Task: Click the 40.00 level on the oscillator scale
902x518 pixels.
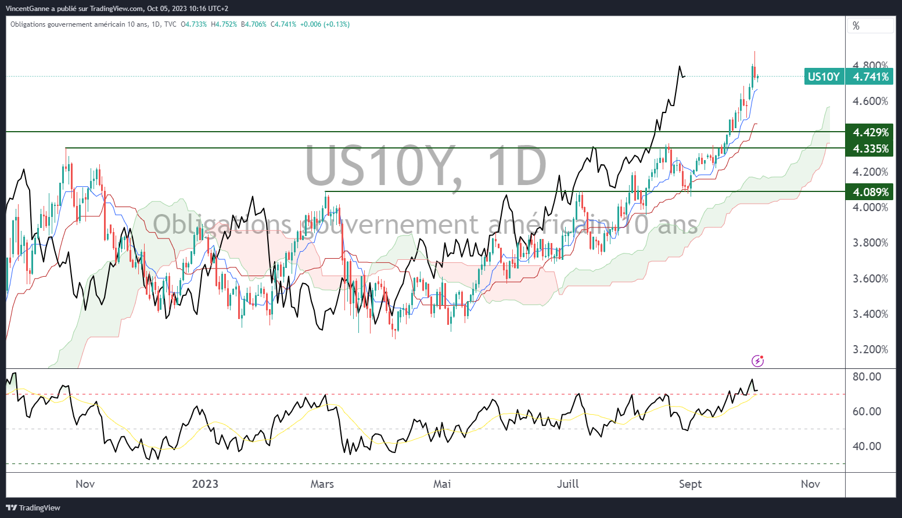Action: [x=867, y=446]
